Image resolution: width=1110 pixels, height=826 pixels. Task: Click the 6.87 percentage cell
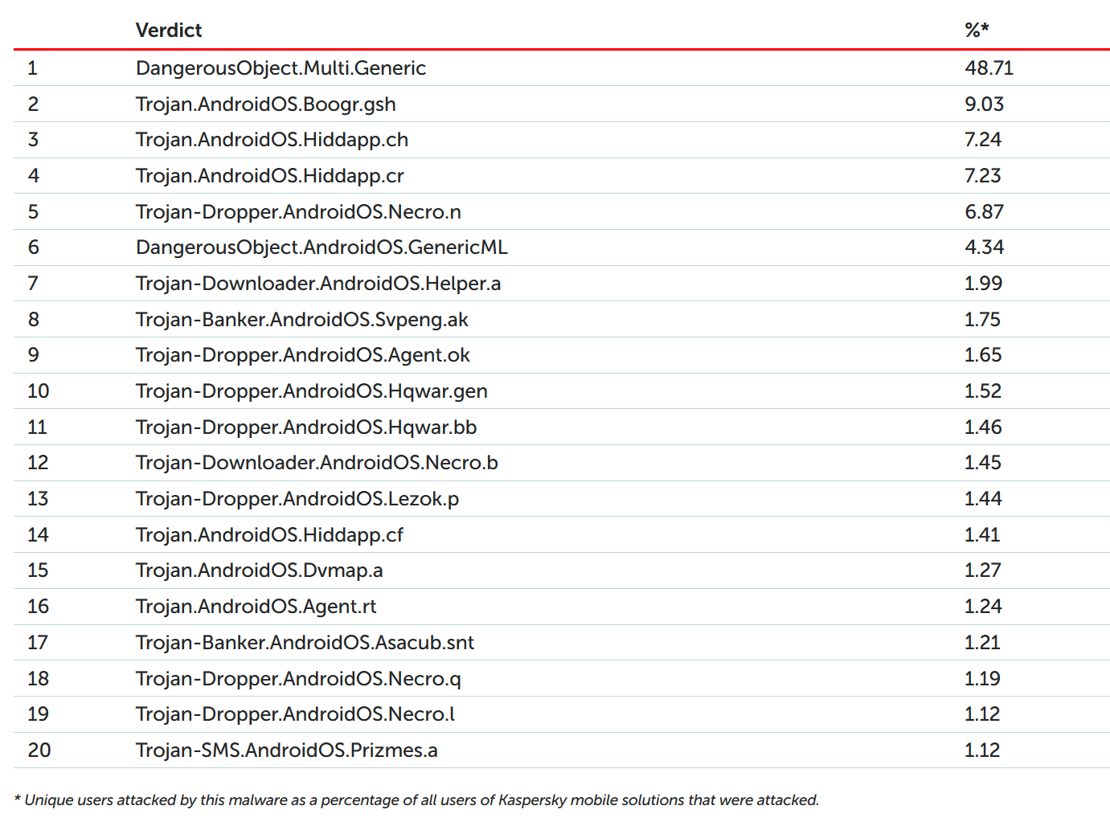tap(984, 212)
